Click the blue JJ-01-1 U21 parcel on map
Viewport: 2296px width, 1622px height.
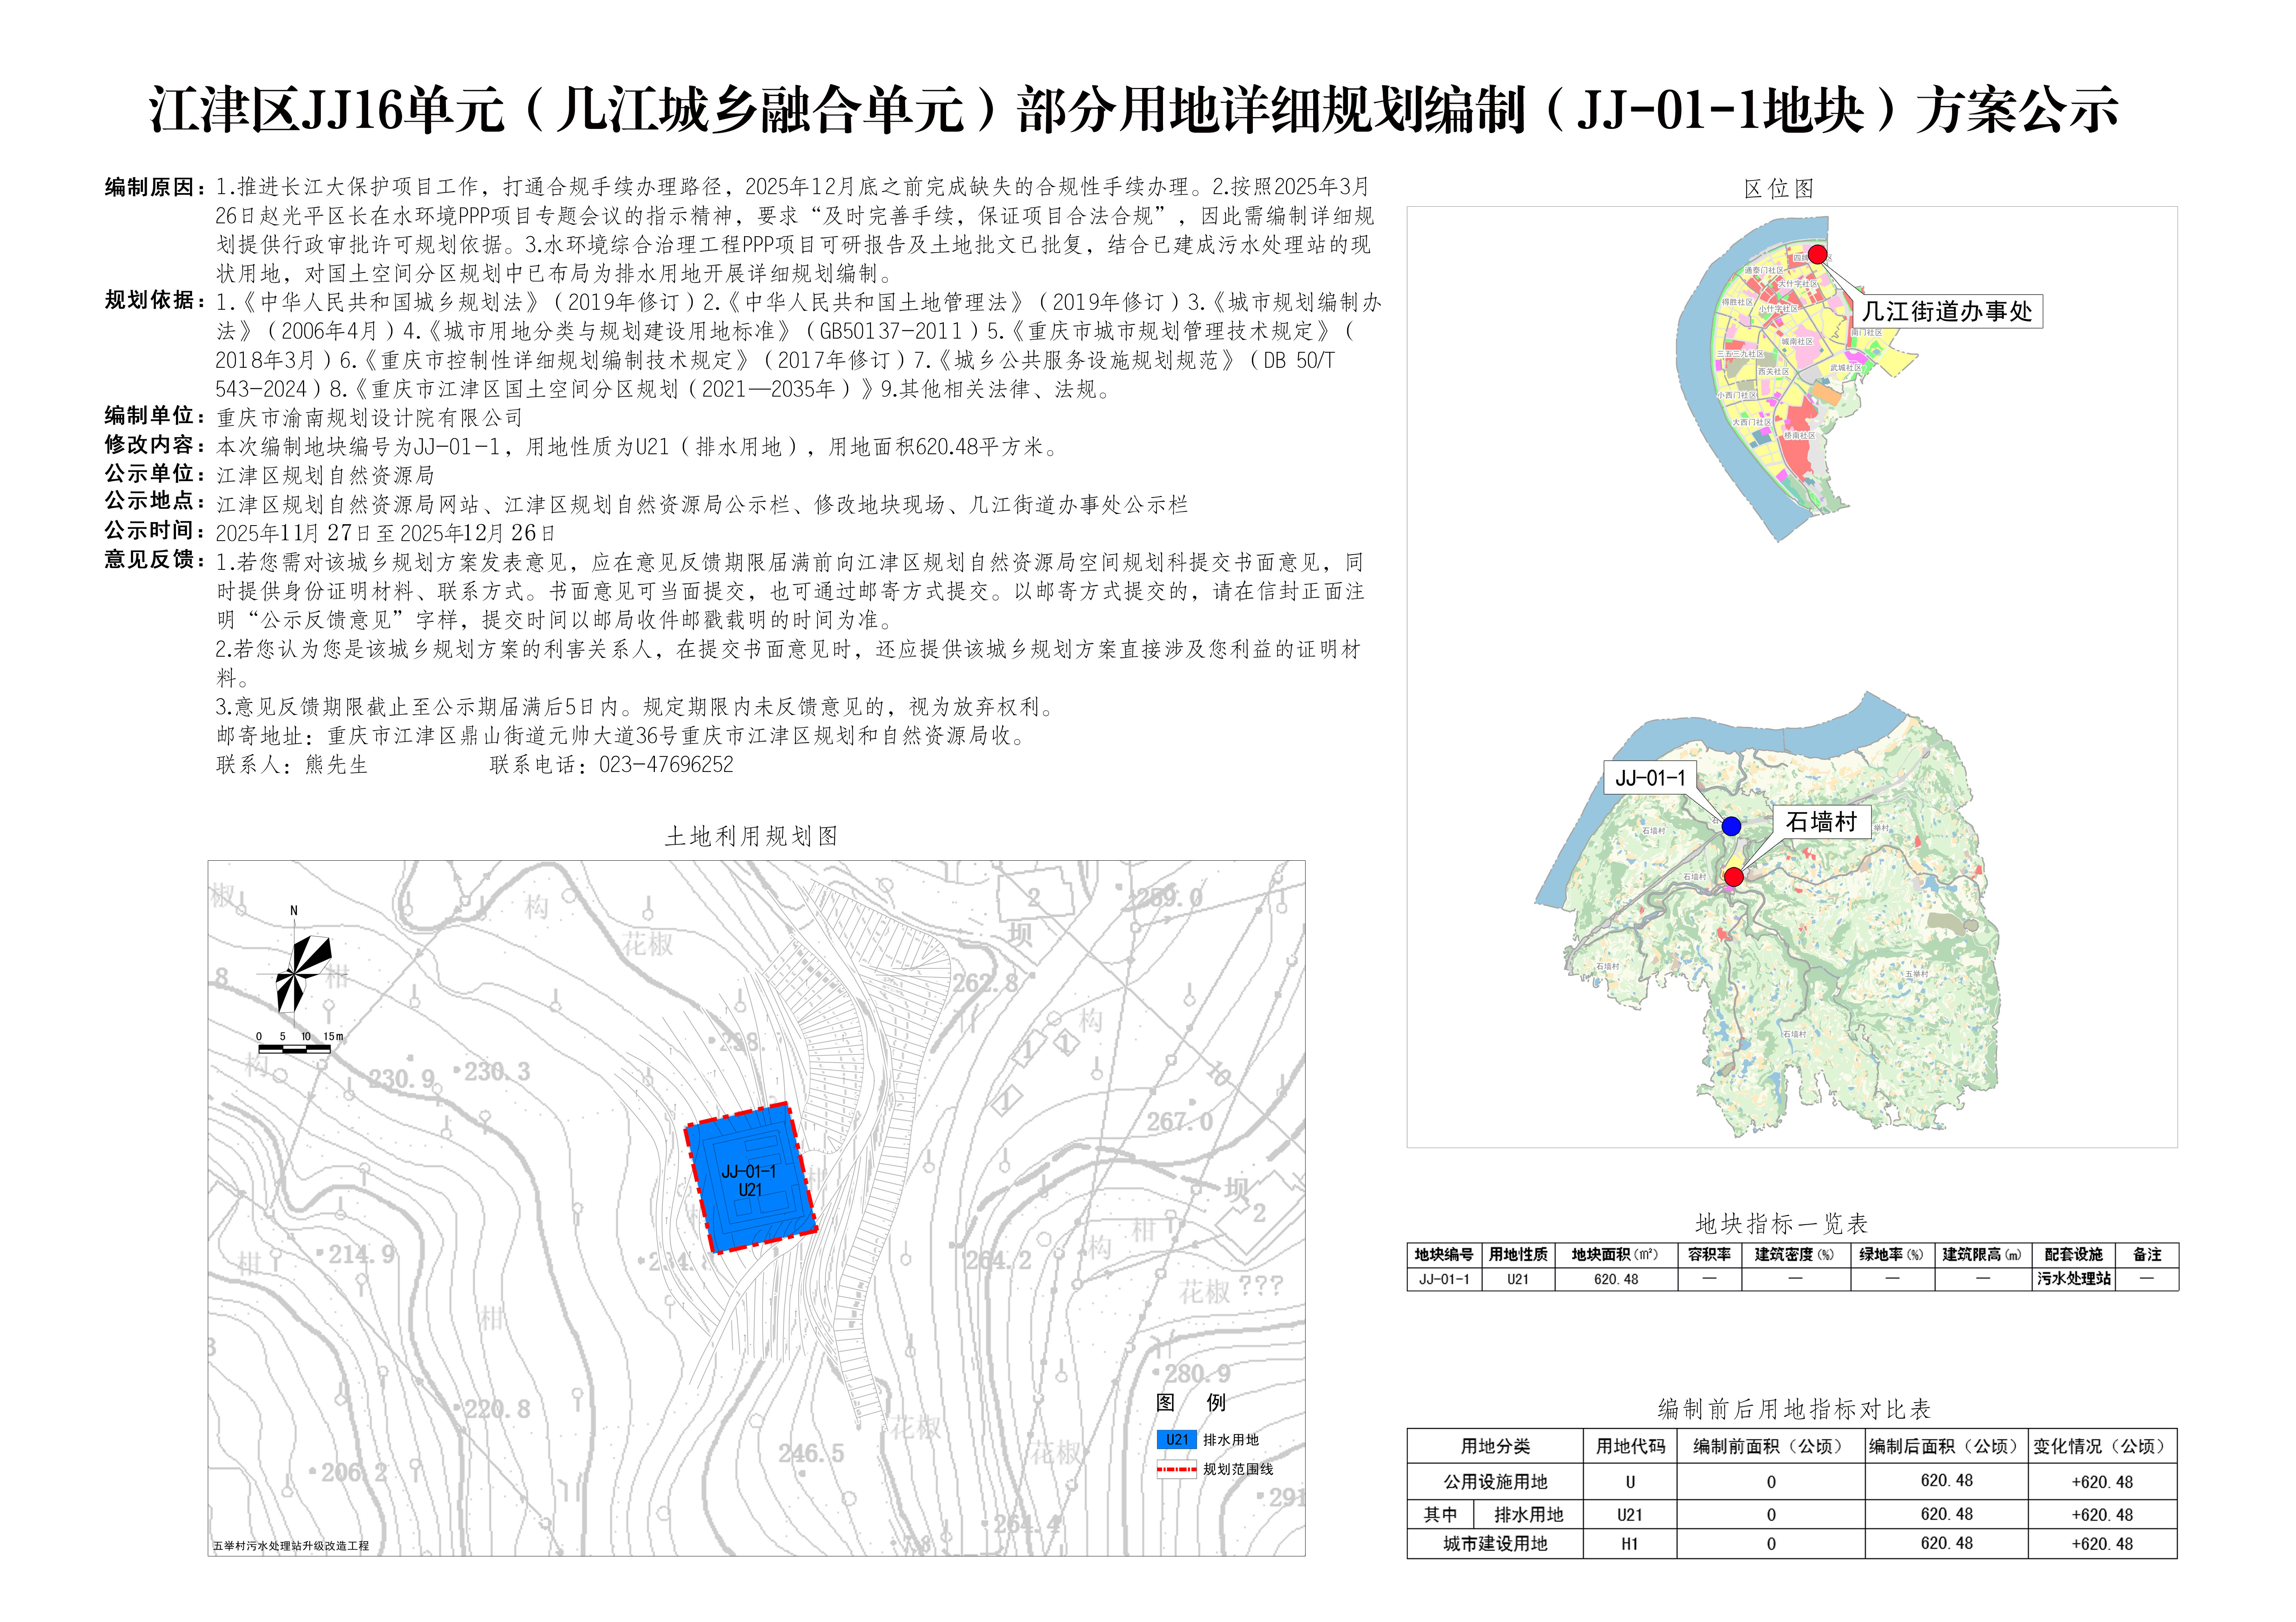[750, 1180]
